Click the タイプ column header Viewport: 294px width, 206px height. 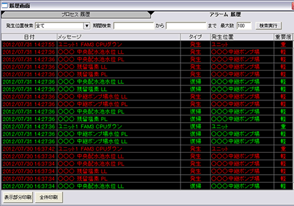coord(195,37)
